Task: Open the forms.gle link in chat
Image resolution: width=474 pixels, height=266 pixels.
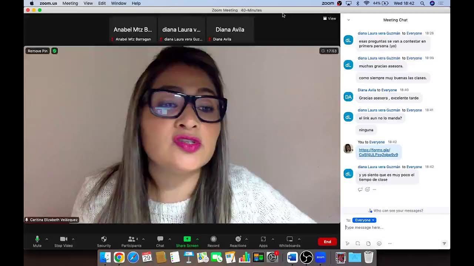Action: click(378, 152)
